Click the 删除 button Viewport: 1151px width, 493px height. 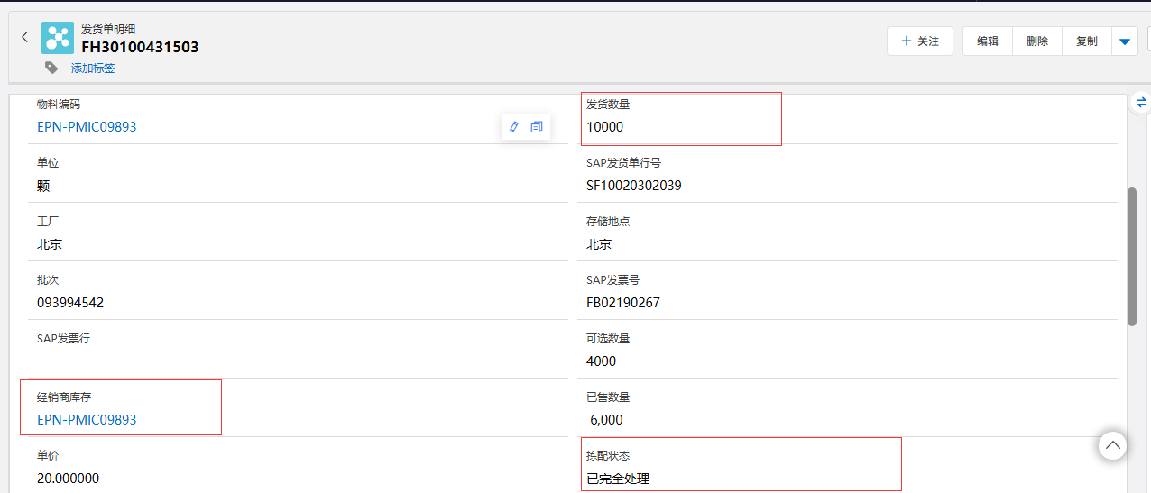(x=1037, y=41)
